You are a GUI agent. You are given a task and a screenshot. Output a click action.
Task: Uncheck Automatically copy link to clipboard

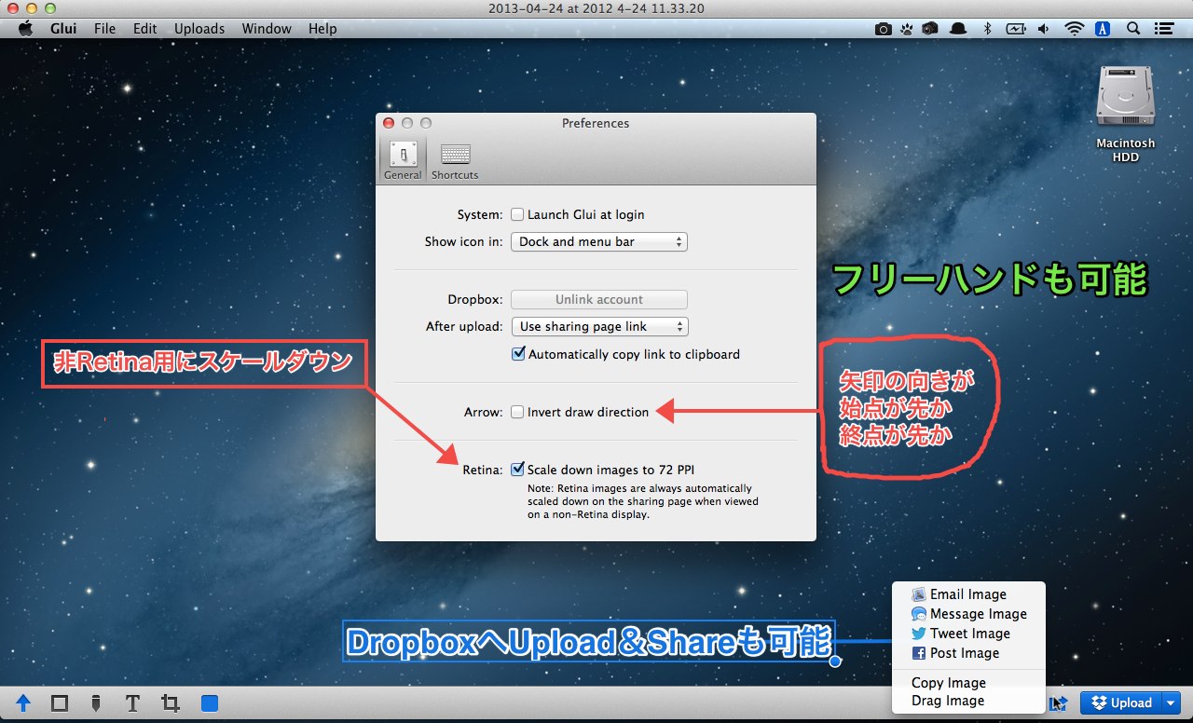tap(519, 354)
